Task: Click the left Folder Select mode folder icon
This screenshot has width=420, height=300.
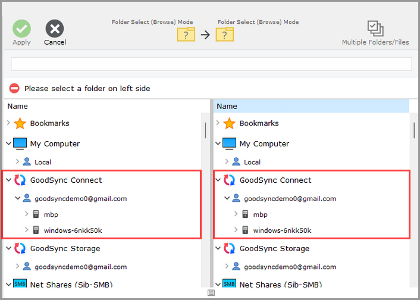Action: pos(186,35)
